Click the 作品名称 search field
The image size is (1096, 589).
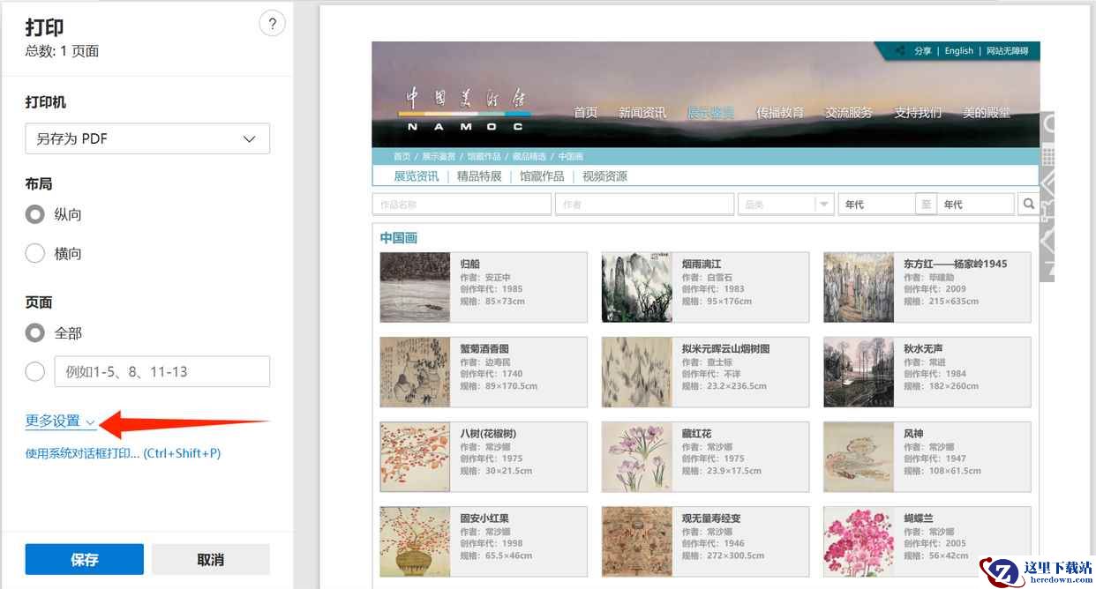pos(462,204)
